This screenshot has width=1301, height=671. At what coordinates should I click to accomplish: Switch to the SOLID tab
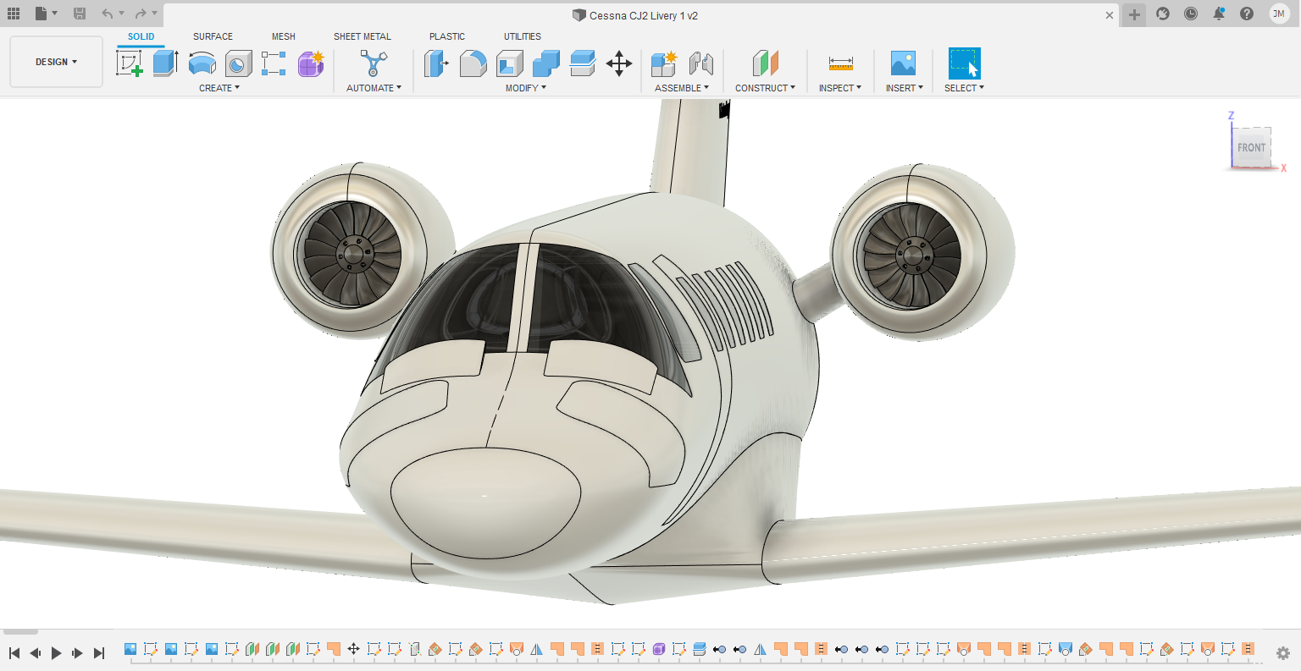(141, 36)
